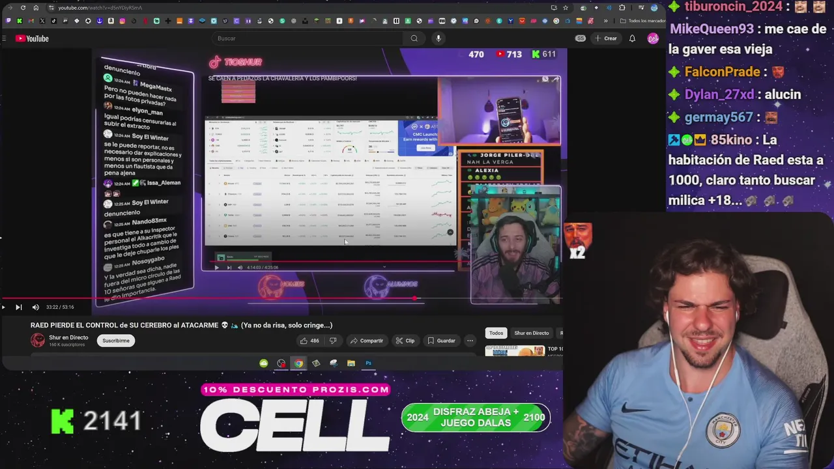The image size is (834, 469).
Task: Open Google Chrome from the taskbar
Action: pyautogui.click(x=298, y=363)
